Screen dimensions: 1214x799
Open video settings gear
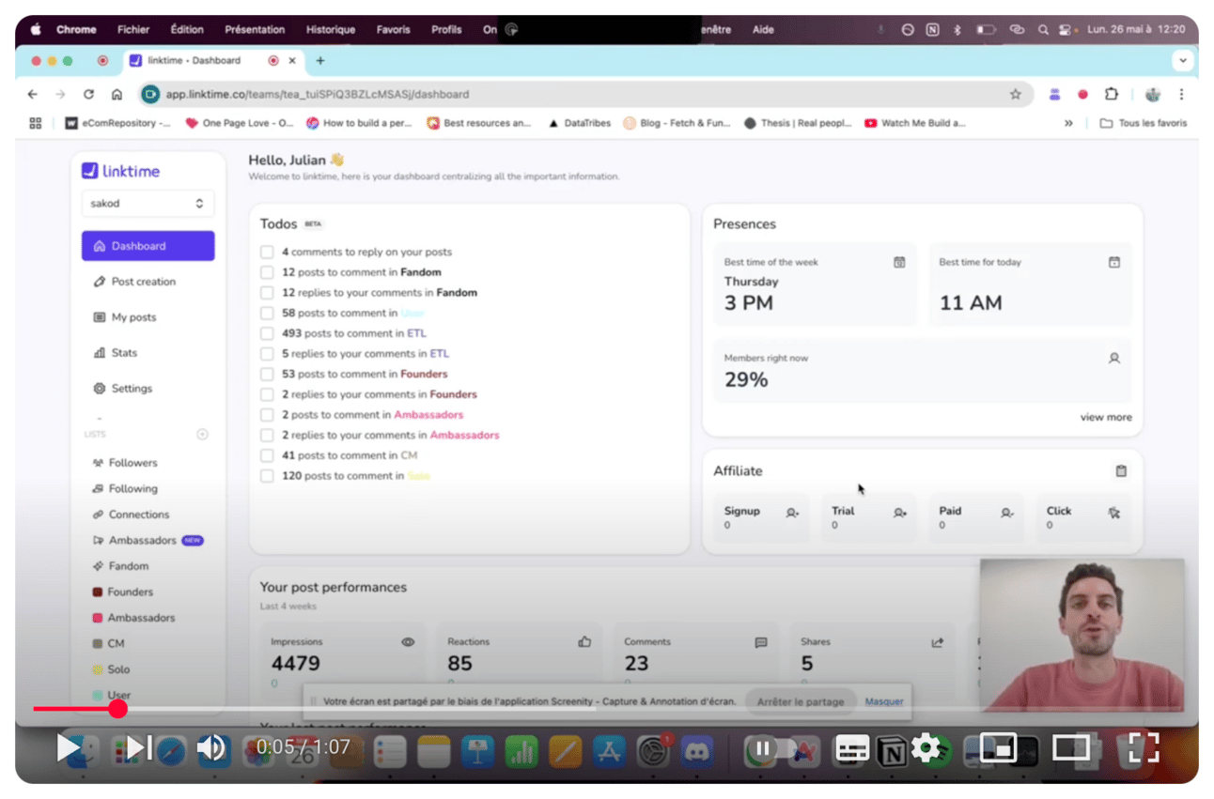[926, 748]
